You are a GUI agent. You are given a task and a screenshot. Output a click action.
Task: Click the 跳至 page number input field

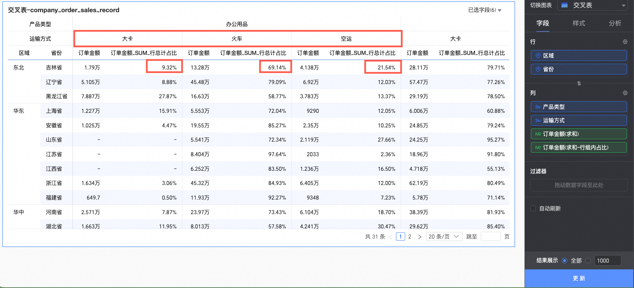[491, 236]
